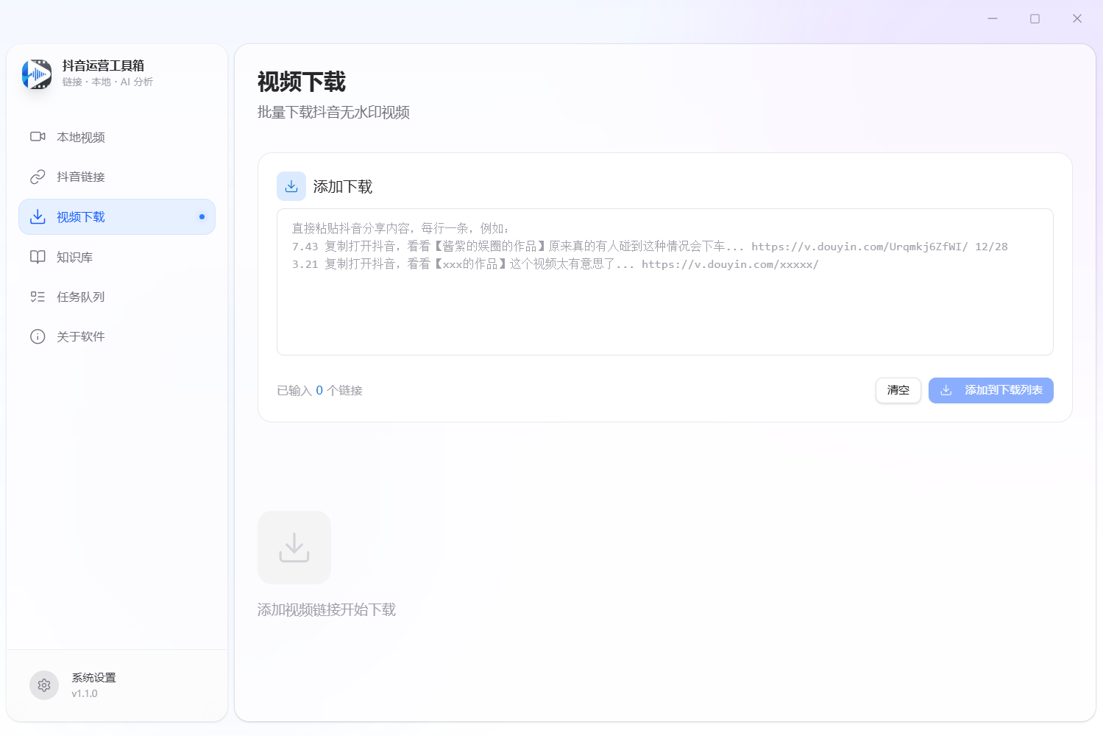
Task: Open 系统设置 label at sidebar bottom
Action: 93,678
